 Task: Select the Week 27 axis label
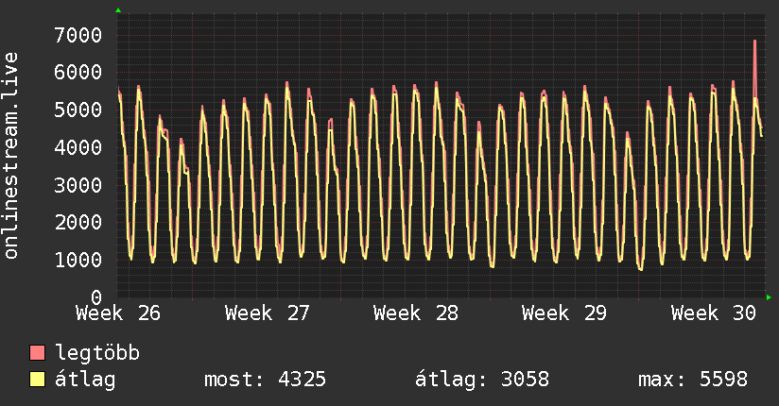(268, 313)
